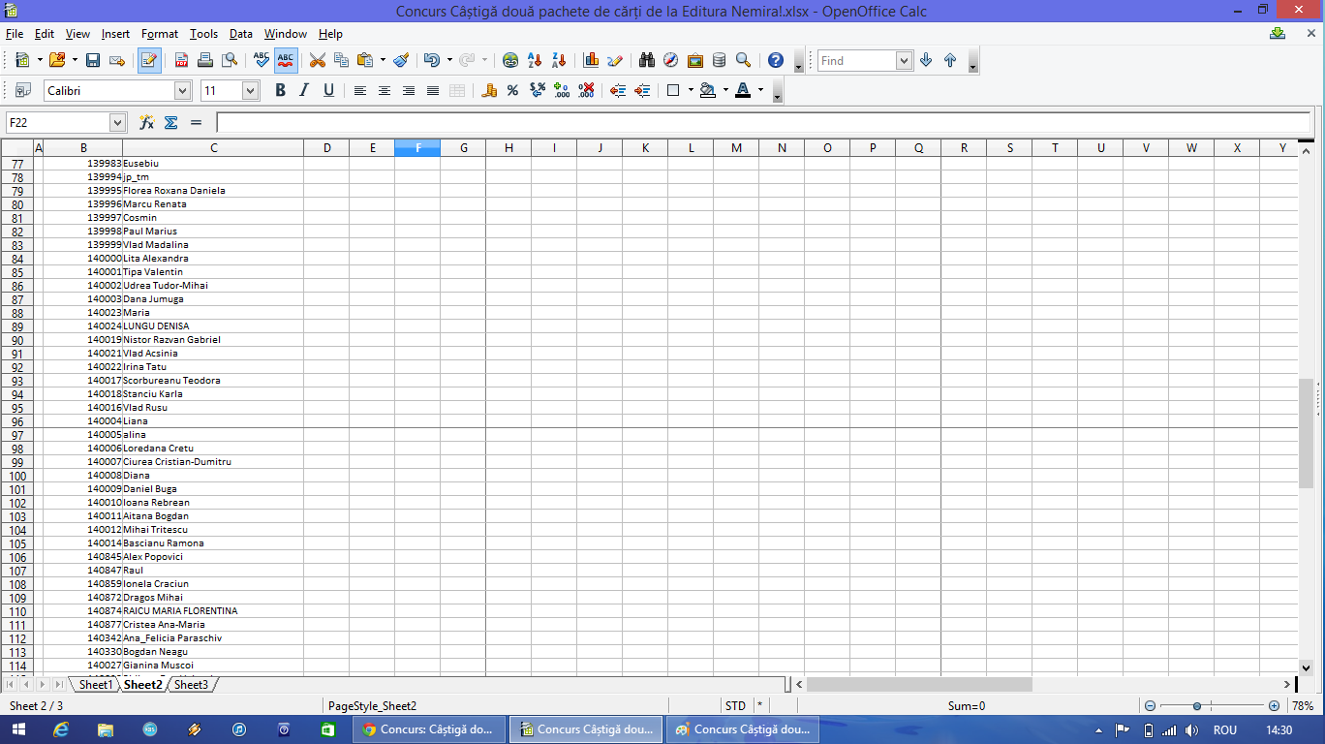The width and height of the screenshot is (1325, 744).
Task: Toggle Bold formatting
Action: tap(280, 91)
